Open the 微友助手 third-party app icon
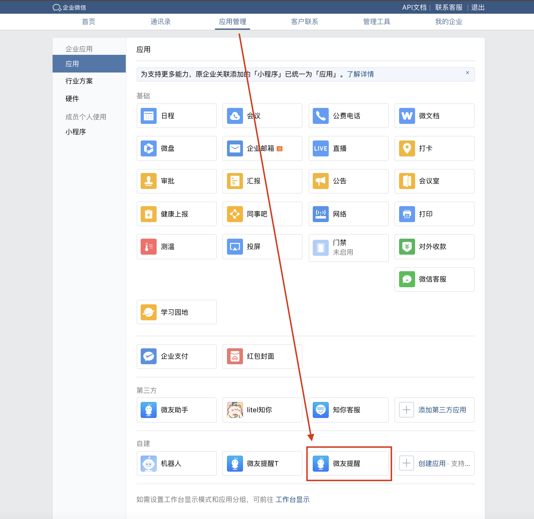534x519 pixels. coord(149,410)
